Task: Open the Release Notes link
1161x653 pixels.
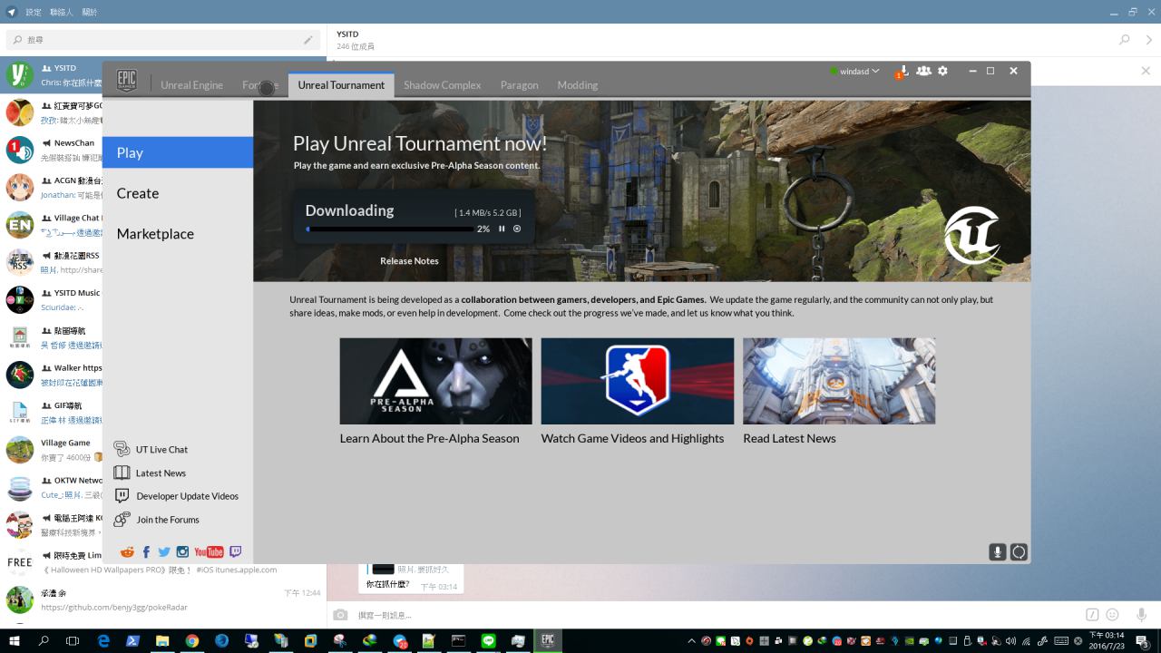Action: pyautogui.click(x=409, y=261)
